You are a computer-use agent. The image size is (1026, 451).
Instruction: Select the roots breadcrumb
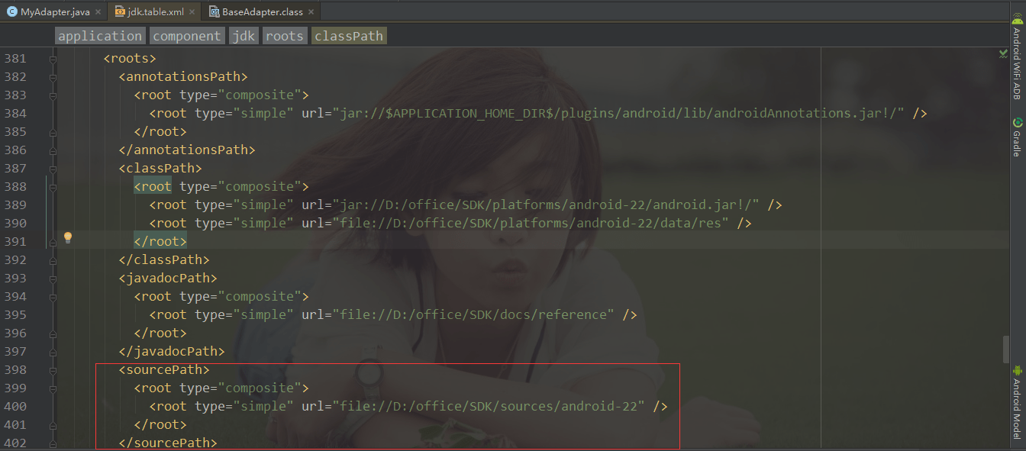(284, 35)
